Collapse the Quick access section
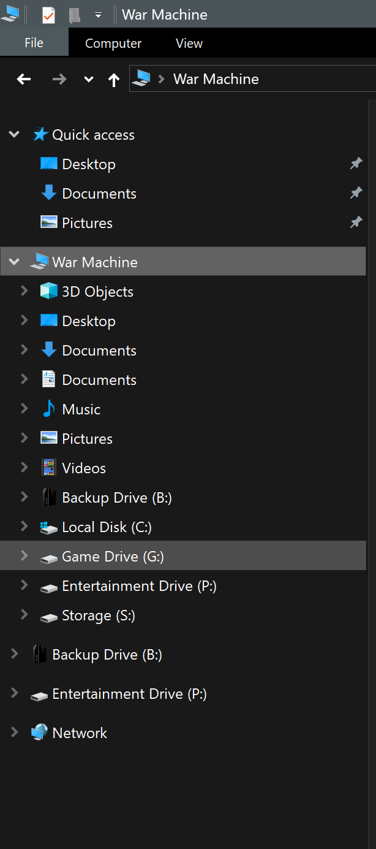The height and width of the screenshot is (849, 376). click(14, 134)
